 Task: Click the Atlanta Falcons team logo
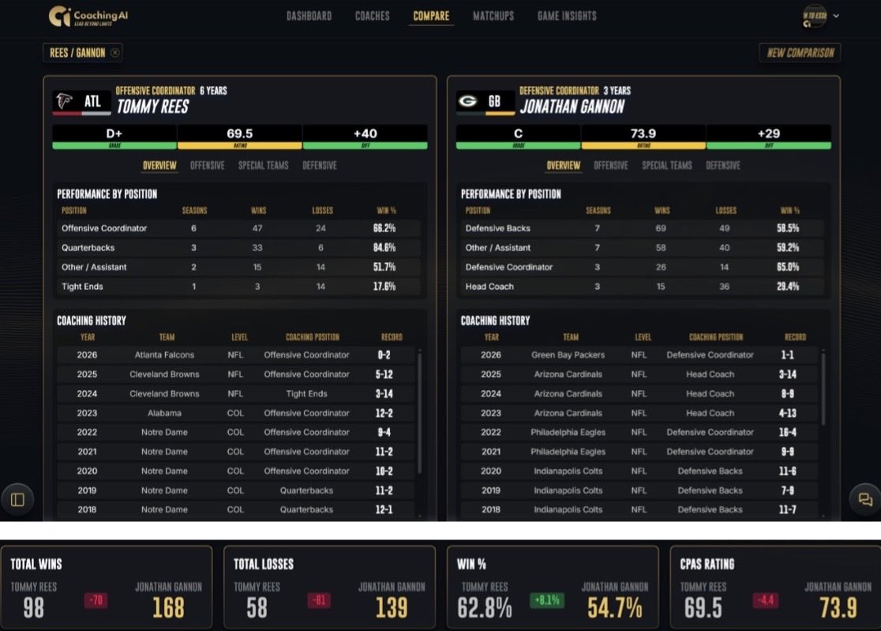click(x=65, y=101)
